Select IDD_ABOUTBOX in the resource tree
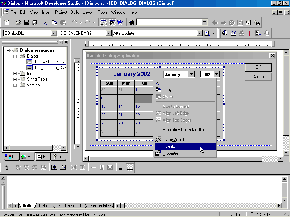Screen dimensions: 290x217 49,61
